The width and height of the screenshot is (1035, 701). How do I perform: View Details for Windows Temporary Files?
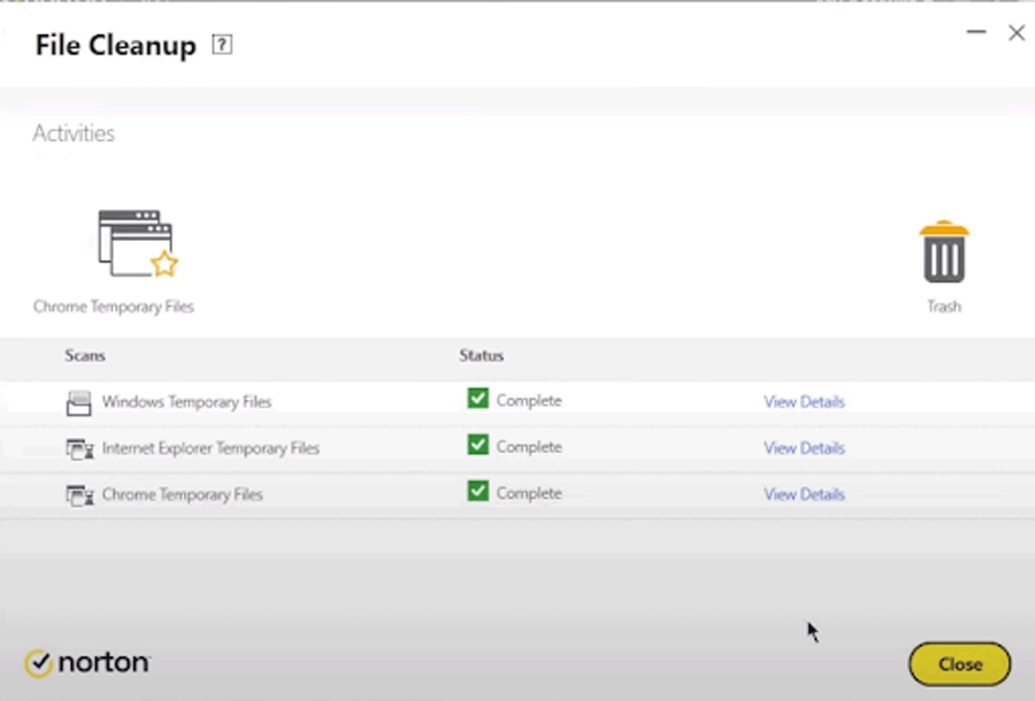804,402
